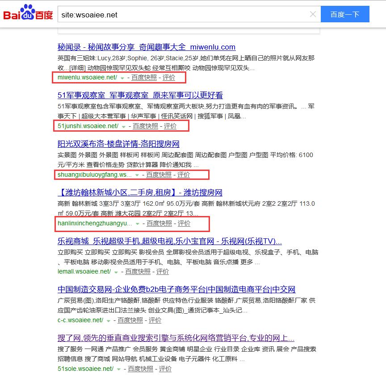Open 百度快照 for c-c.wsoaiee.net

coord(130,320)
